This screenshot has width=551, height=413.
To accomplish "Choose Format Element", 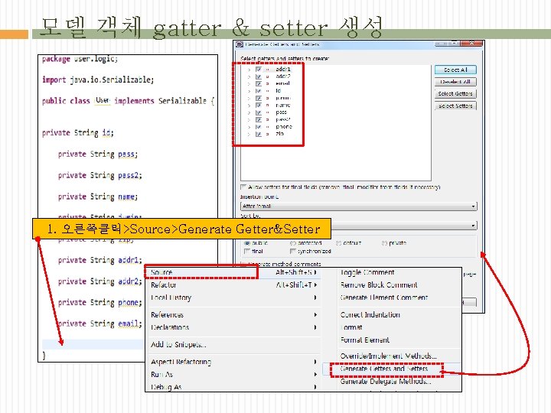I will (x=365, y=340).
